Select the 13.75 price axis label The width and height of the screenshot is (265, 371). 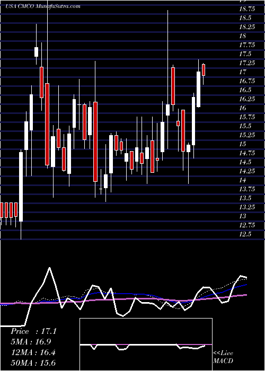[248, 189]
